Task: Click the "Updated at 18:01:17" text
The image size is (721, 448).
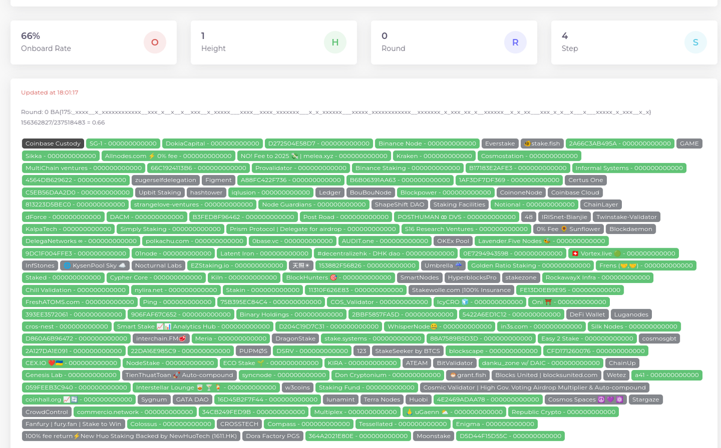Action: (50, 92)
